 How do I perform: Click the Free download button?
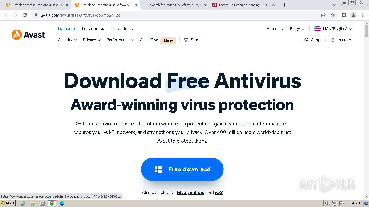[182, 169]
